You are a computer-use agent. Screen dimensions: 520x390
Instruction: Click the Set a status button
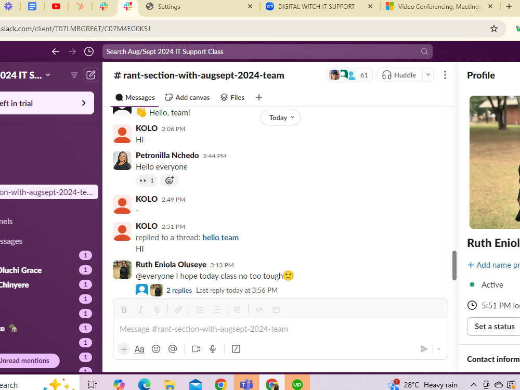coord(493,327)
